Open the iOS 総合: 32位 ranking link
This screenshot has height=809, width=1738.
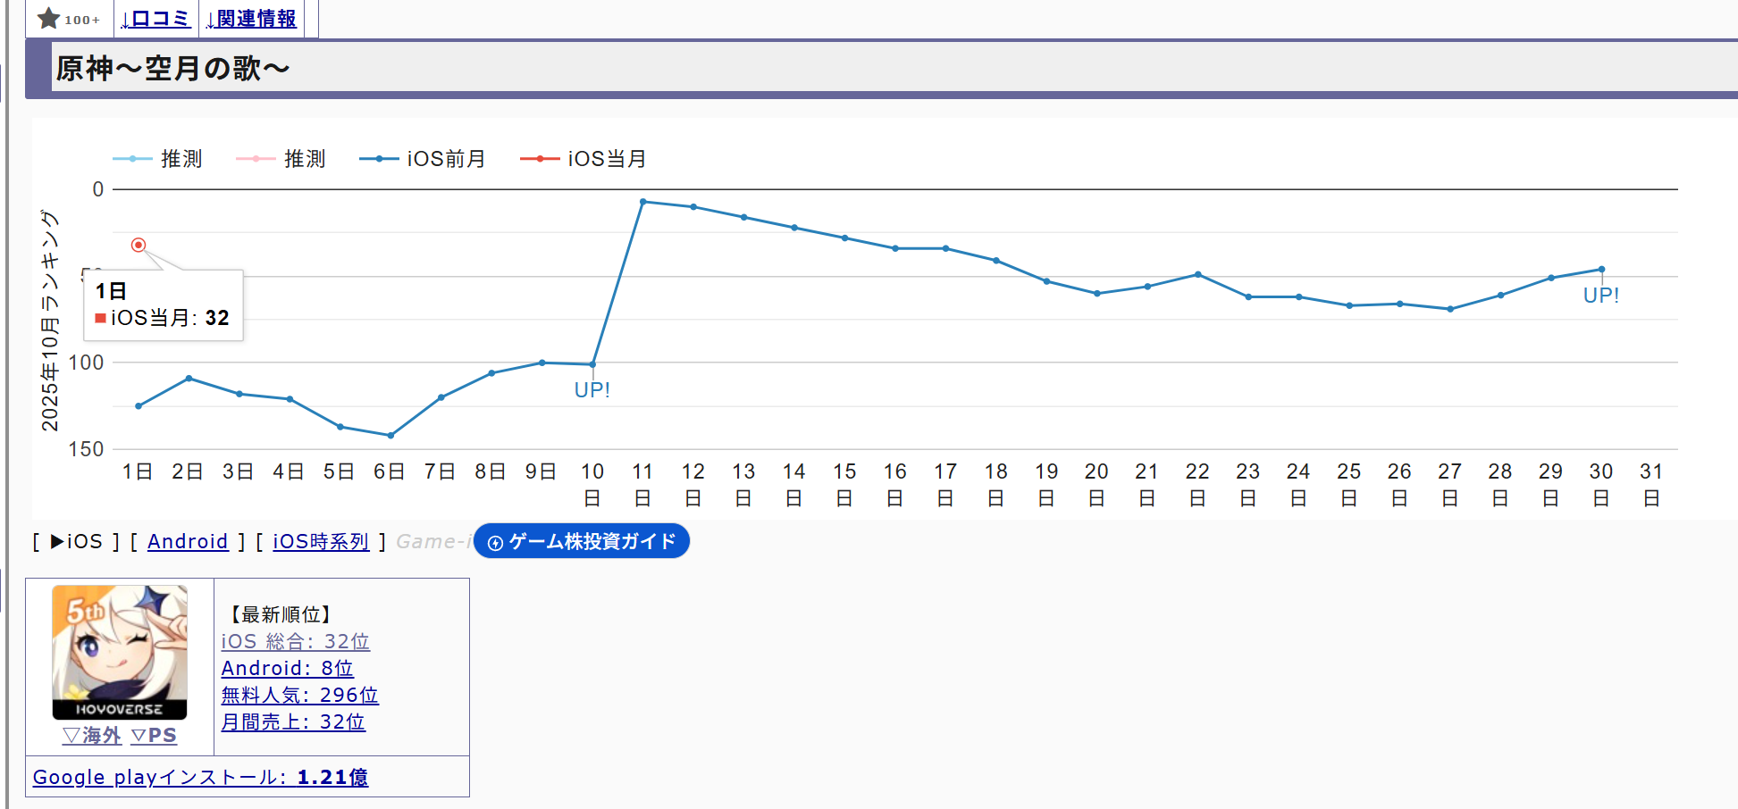296,641
